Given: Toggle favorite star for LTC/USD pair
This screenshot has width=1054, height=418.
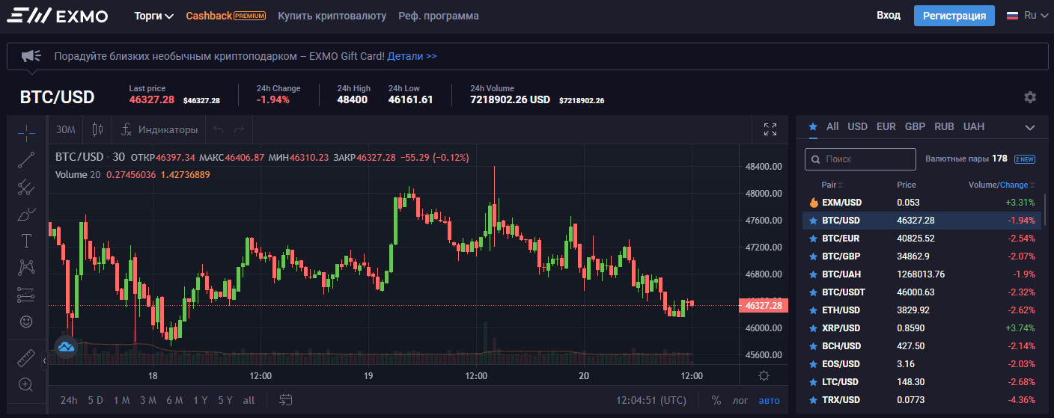Looking at the screenshot, I should point(813,382).
